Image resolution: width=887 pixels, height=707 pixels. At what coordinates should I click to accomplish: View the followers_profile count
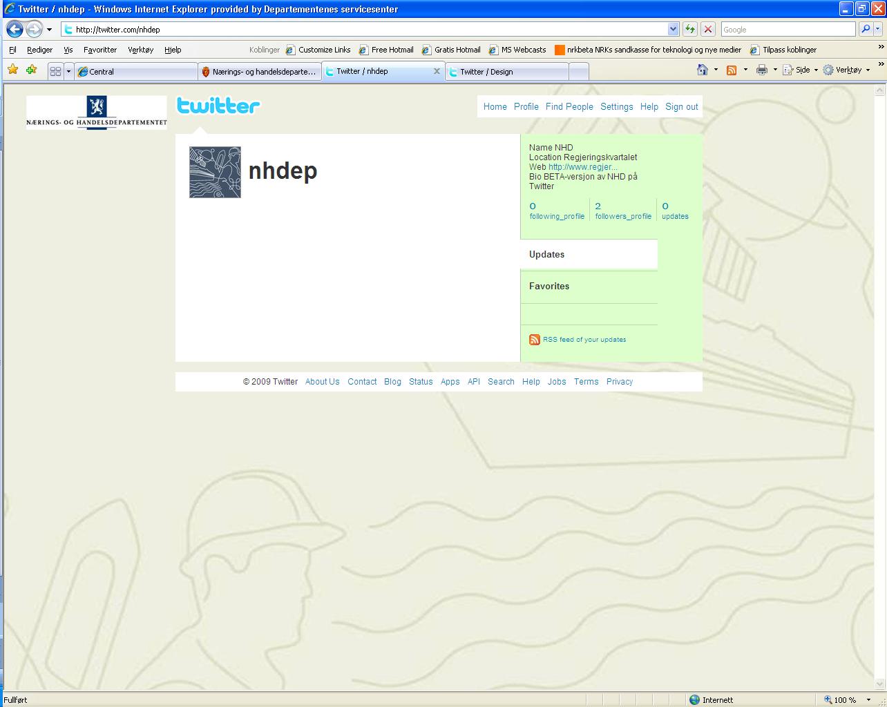[623, 211]
